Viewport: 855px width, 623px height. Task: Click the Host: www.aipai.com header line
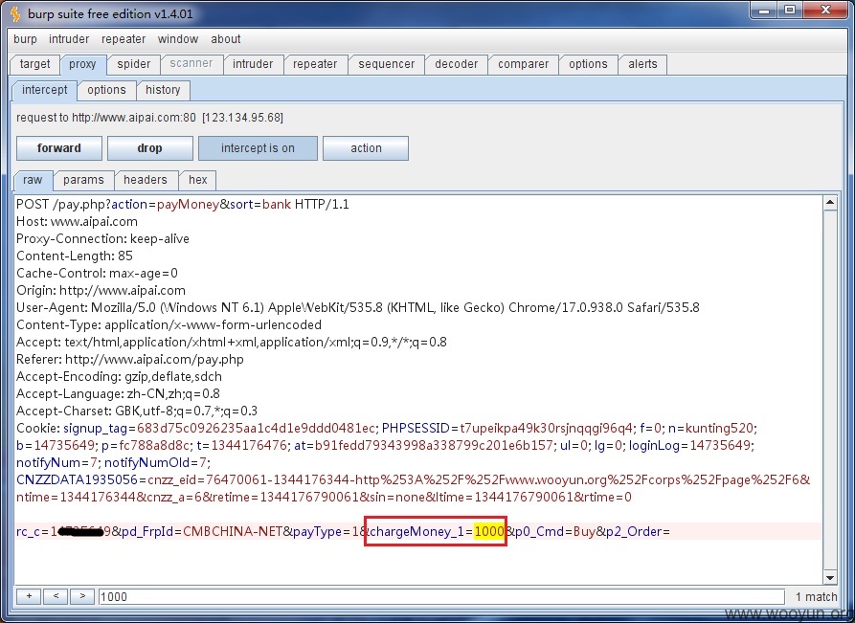click(x=77, y=222)
